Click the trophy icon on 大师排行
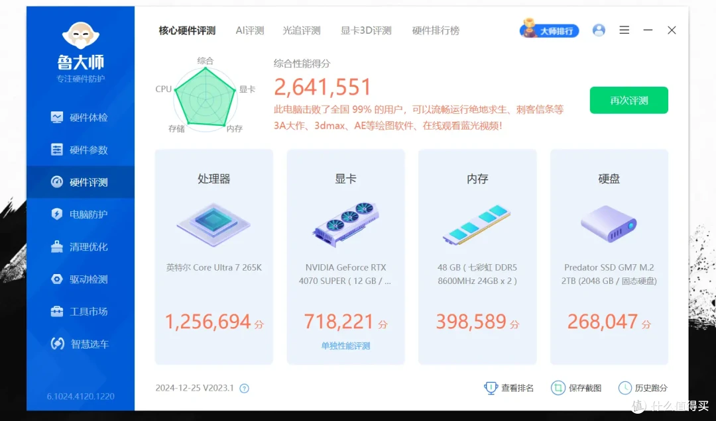This screenshot has height=421, width=716. [529, 28]
